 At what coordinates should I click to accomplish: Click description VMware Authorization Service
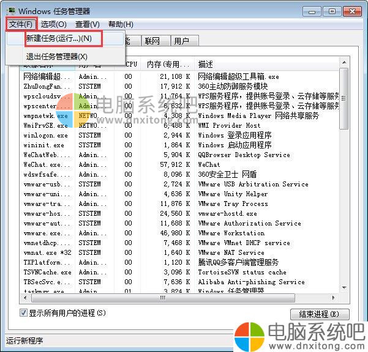[x=249, y=224]
